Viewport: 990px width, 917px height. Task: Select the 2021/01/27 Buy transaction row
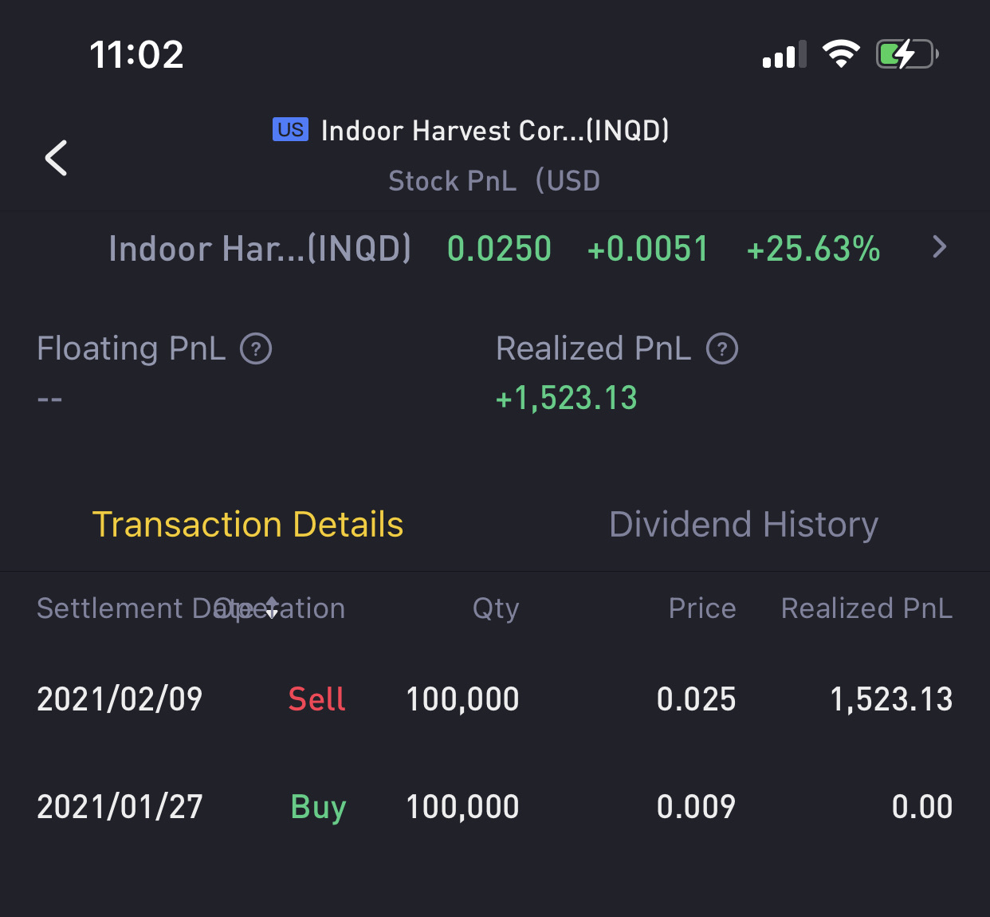click(495, 807)
